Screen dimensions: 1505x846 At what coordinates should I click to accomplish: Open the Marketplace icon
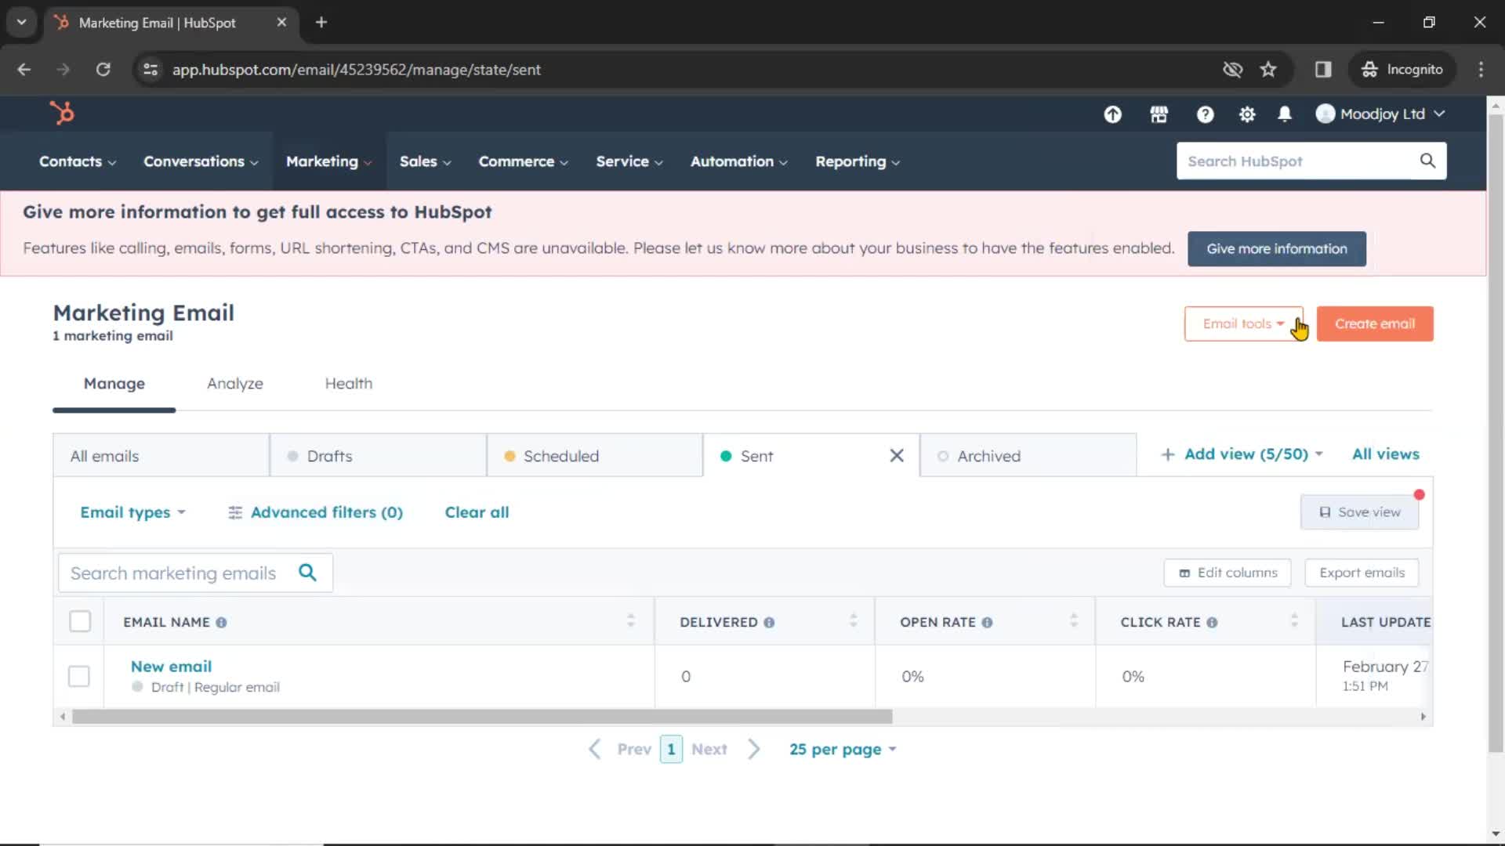1159,114
